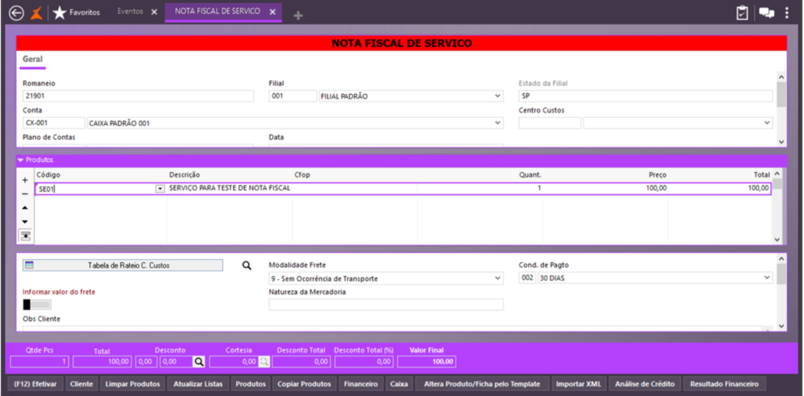Open the clipboard checklist icon
804x396 pixels.
tap(742, 13)
